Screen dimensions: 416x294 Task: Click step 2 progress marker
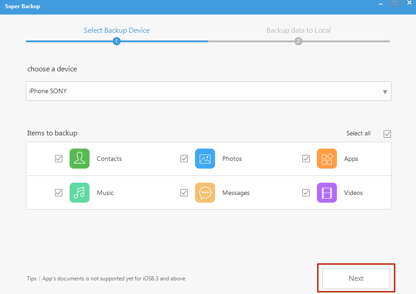[x=298, y=41]
